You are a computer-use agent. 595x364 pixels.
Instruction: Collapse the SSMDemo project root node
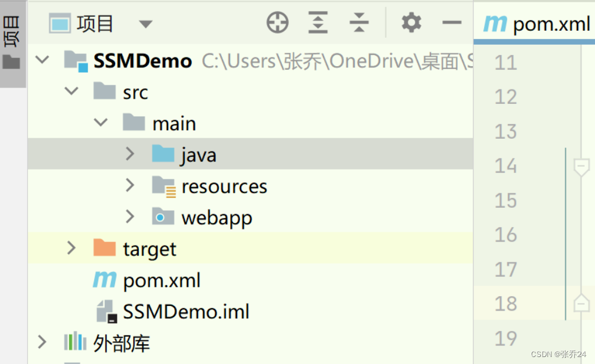pyautogui.click(x=41, y=60)
